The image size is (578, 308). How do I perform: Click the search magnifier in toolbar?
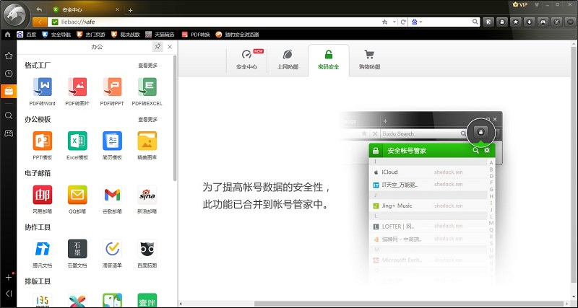point(475,22)
